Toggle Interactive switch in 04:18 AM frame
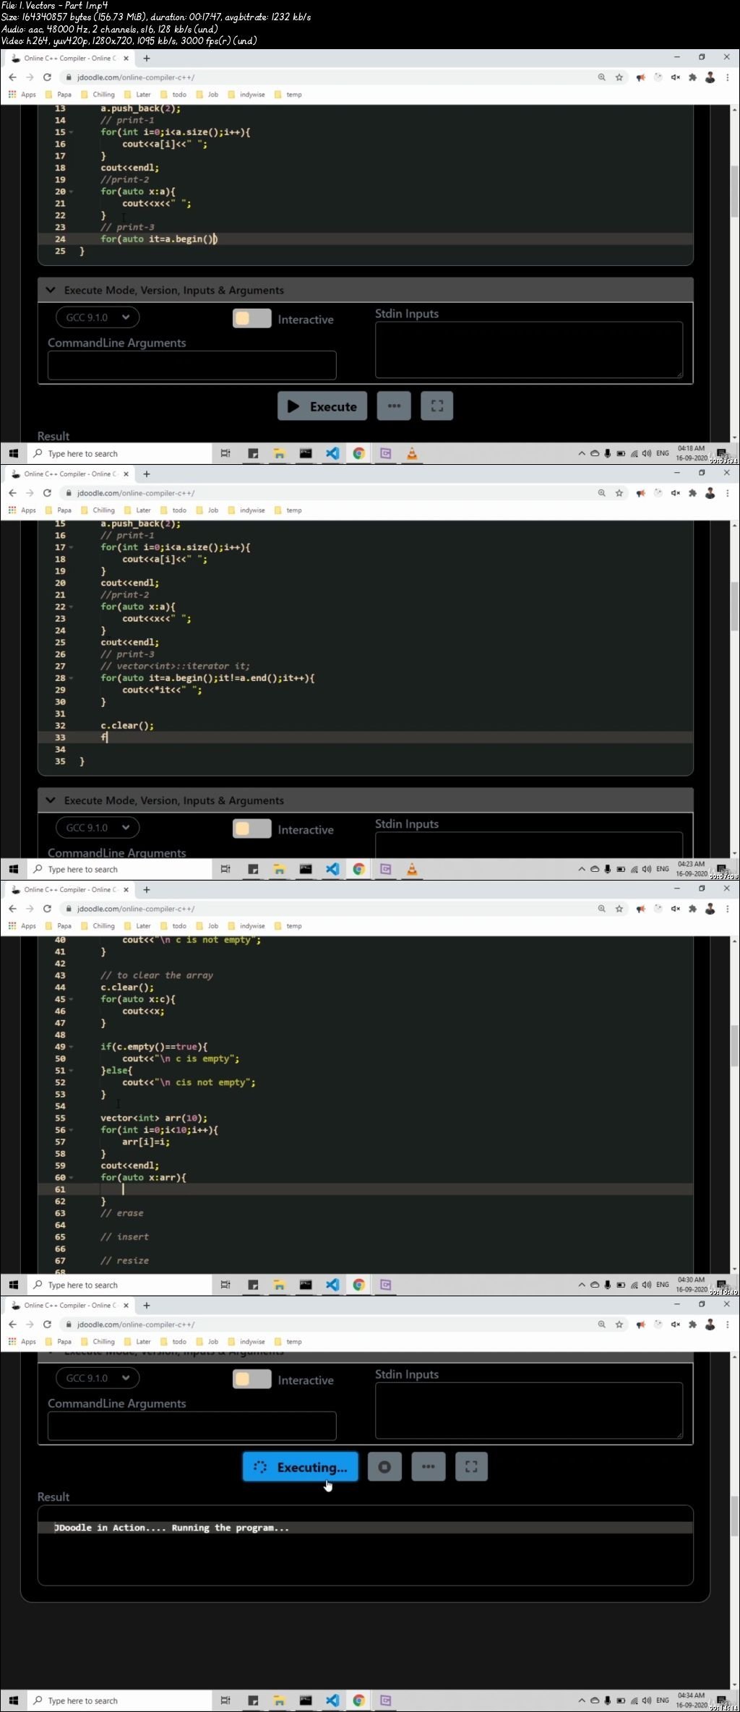Screen dimensions: 740x1712 pyautogui.click(x=251, y=319)
